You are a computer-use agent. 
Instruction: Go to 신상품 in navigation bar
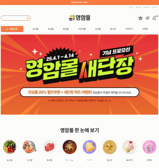pyautogui.click(x=98, y=29)
